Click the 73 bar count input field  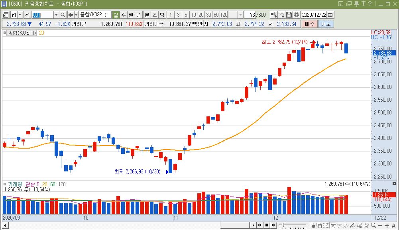pyautogui.click(x=250, y=15)
